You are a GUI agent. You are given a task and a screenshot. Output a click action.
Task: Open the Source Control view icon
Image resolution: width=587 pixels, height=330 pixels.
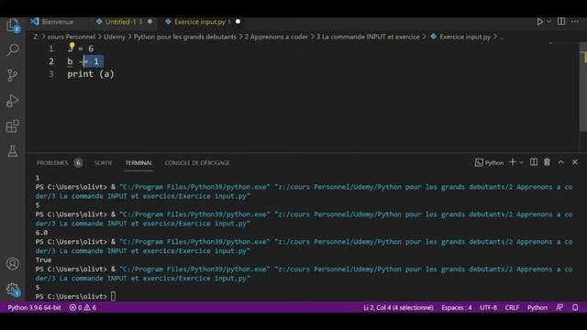13,75
